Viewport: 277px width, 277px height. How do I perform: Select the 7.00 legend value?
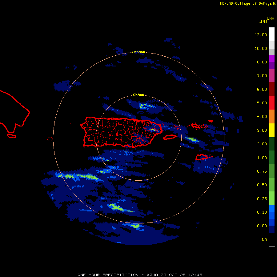[262, 76]
